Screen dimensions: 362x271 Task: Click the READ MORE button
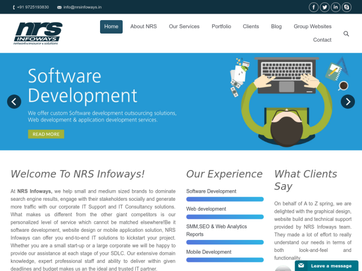[x=46, y=134]
